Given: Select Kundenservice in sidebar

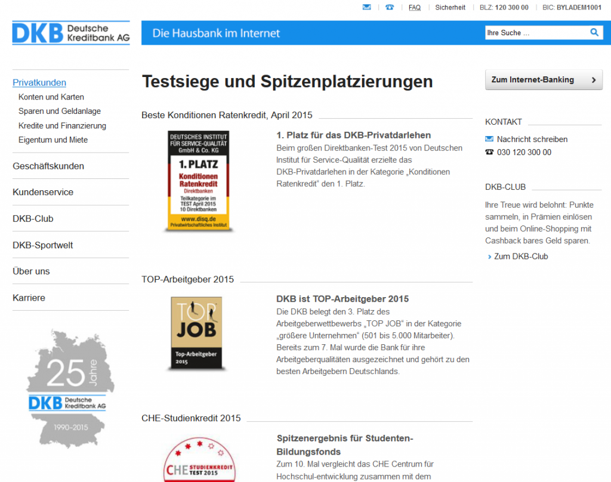Looking at the screenshot, I should [43, 192].
